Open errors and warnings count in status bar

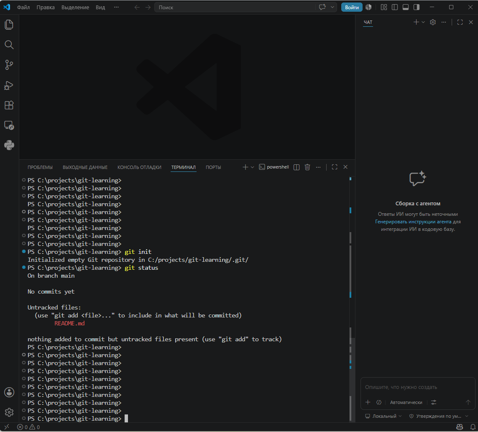click(28, 427)
